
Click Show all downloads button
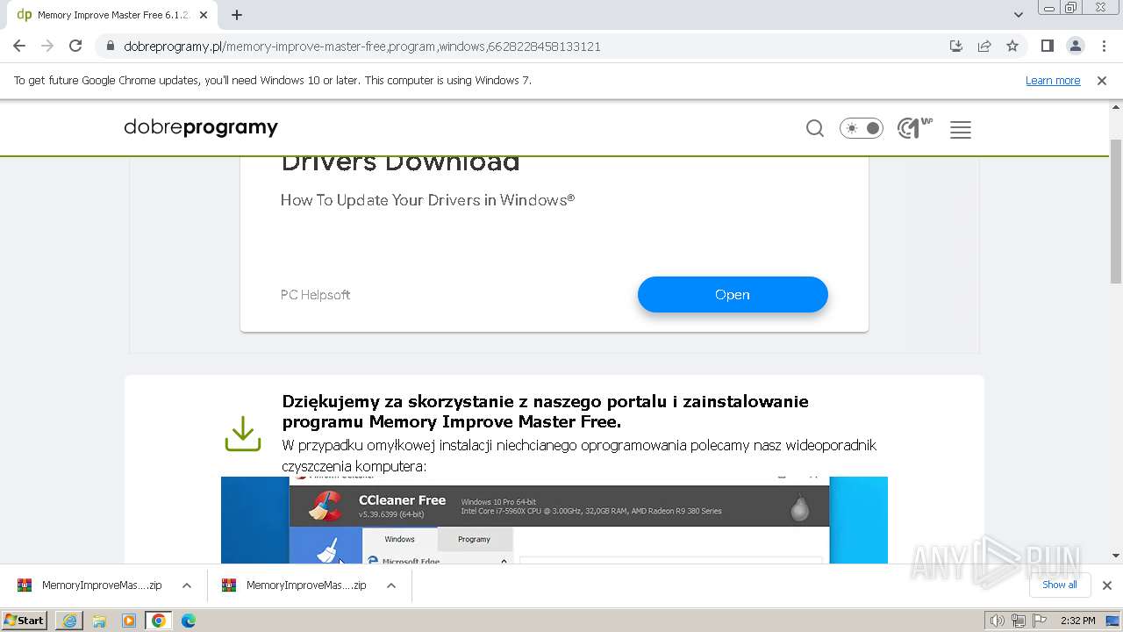point(1059,585)
